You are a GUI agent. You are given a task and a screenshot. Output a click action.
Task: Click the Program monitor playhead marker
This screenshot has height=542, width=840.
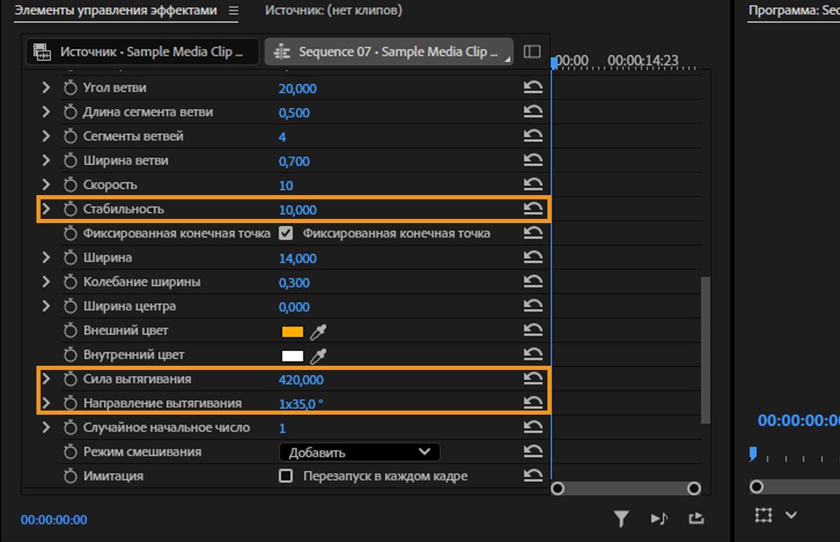(753, 454)
